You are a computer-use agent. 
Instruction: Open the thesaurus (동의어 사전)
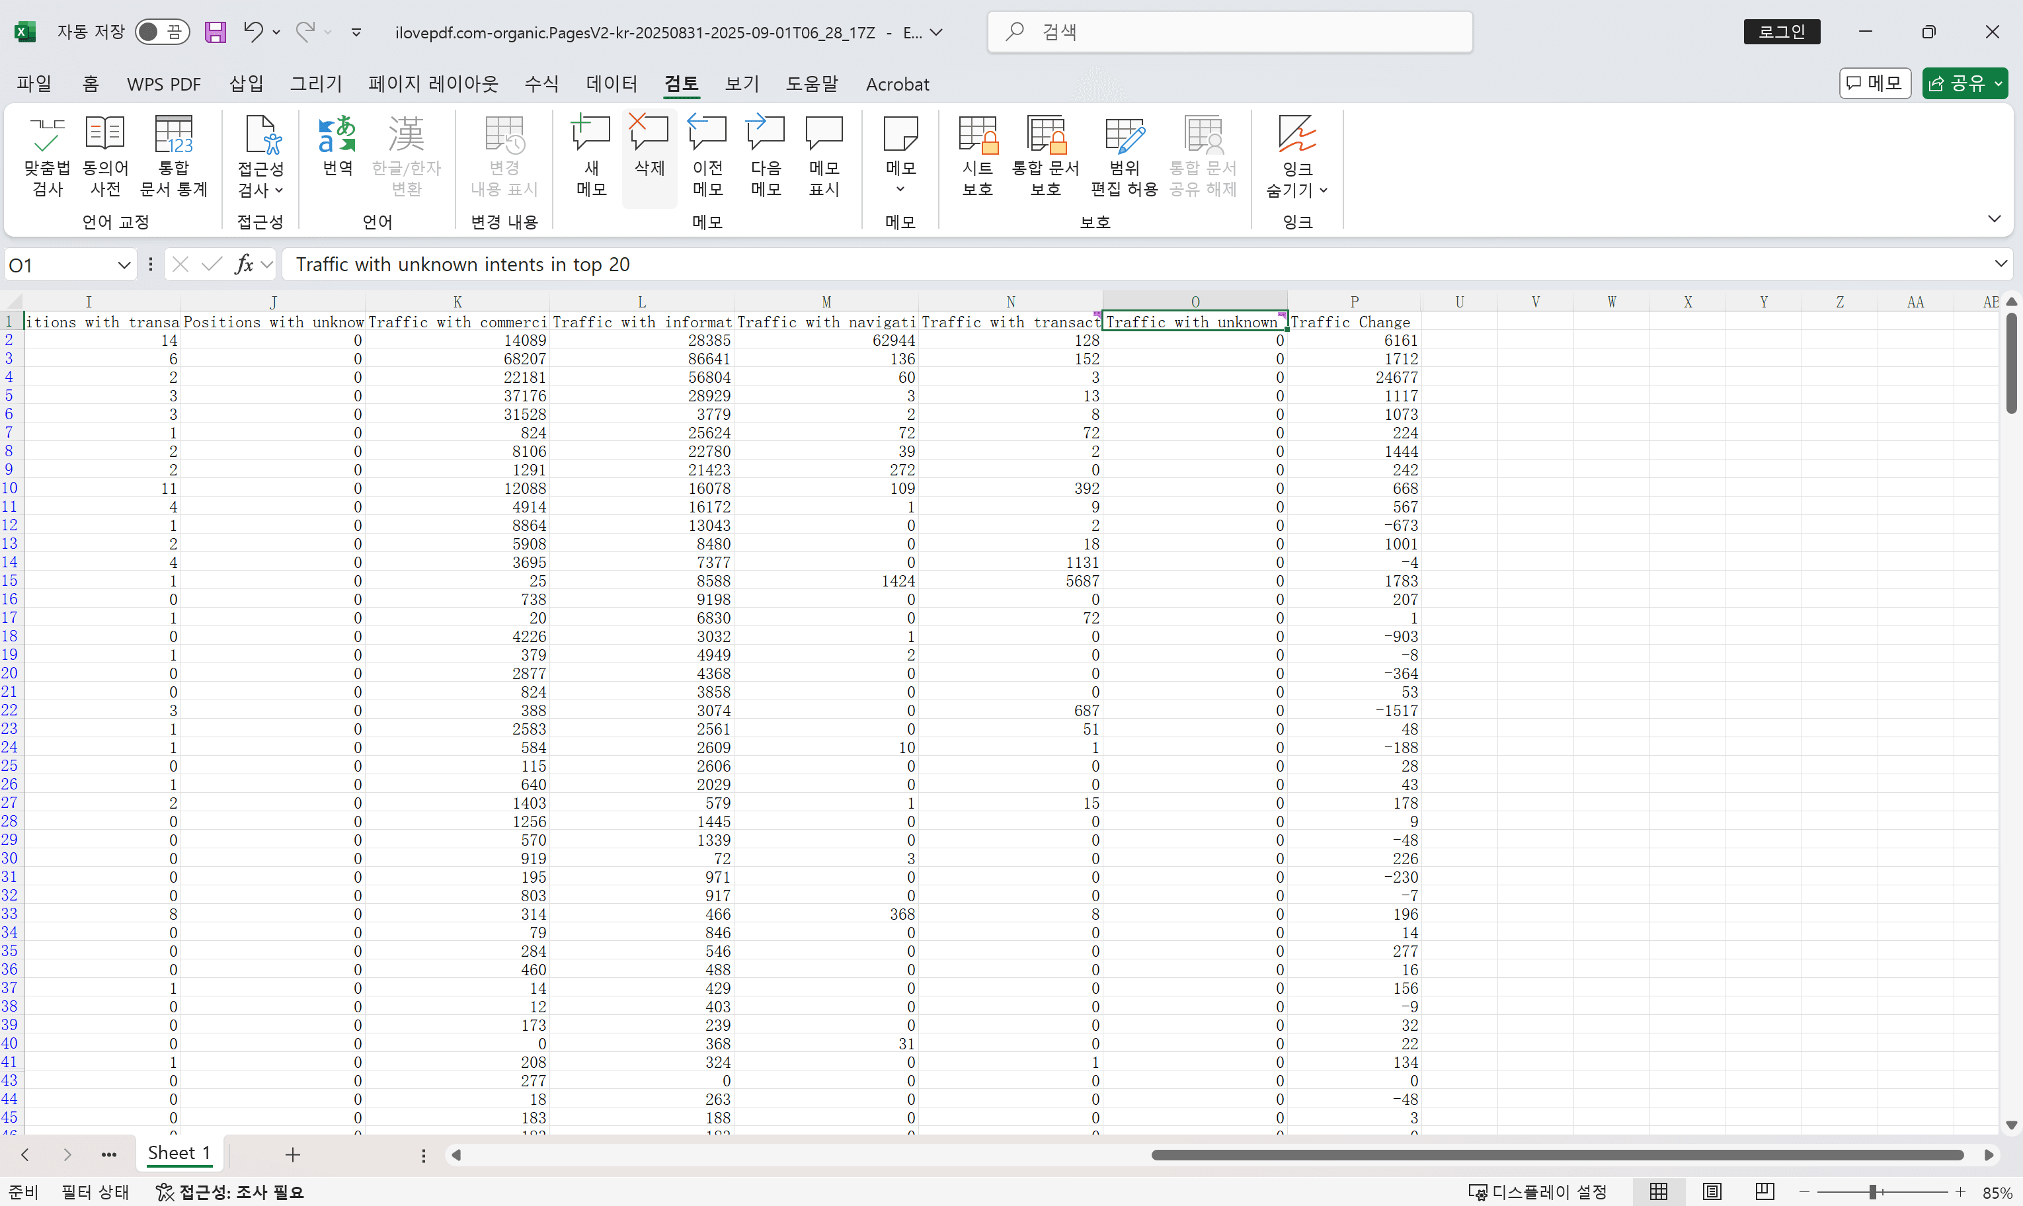pyautogui.click(x=106, y=156)
